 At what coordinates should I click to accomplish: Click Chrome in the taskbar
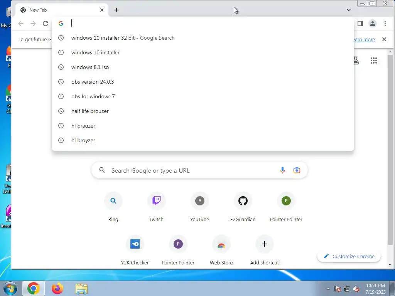click(x=34, y=288)
